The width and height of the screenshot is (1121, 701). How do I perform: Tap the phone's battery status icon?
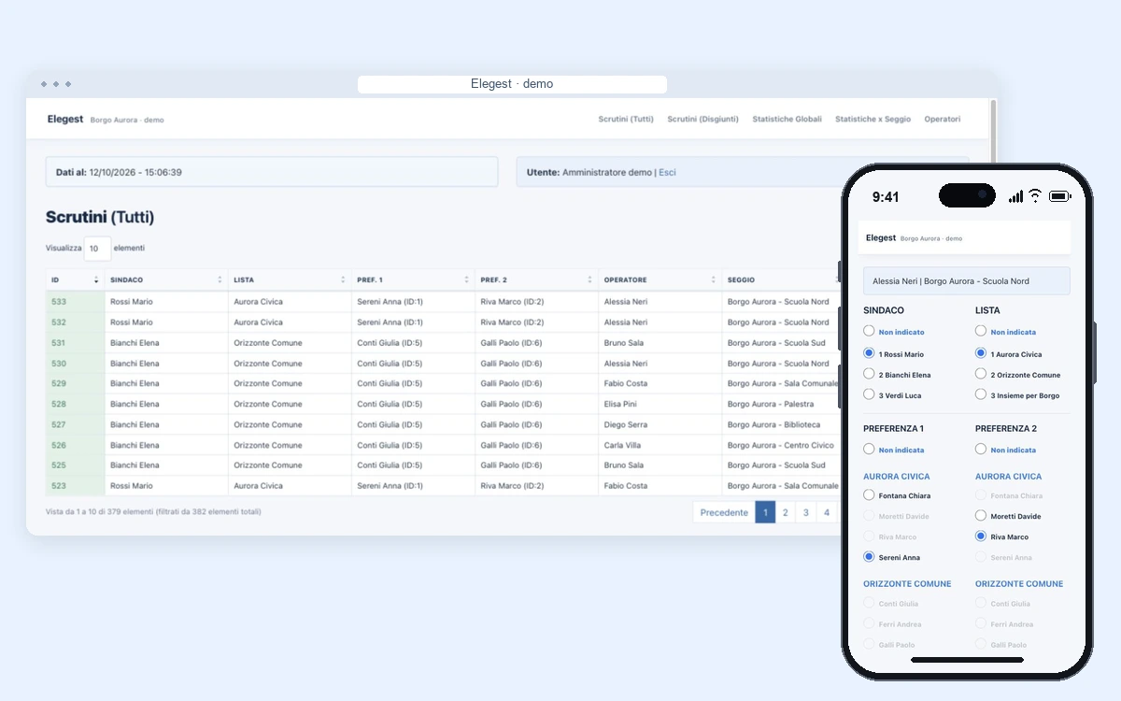1059,196
